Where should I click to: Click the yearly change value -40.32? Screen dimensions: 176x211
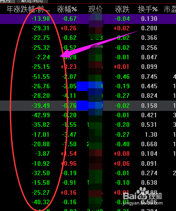[41, 202]
